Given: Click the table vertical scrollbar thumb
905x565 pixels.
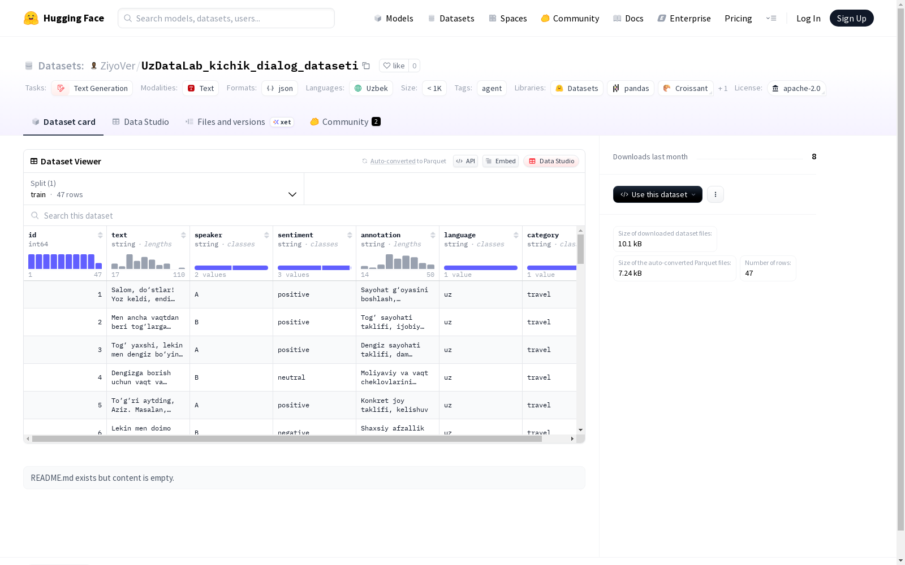Looking at the screenshot, I should click(580, 249).
